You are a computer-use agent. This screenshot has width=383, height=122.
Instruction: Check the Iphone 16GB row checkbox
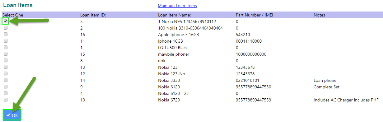6,41
